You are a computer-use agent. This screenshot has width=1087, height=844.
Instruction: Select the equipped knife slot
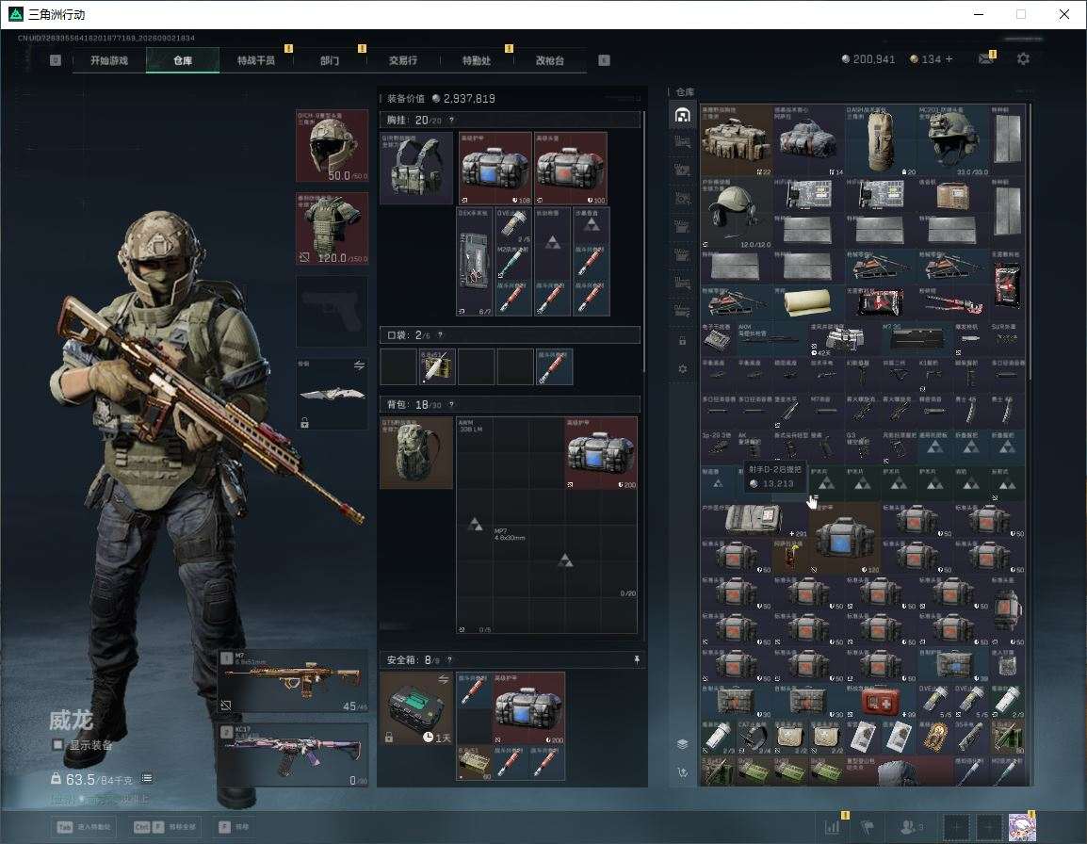click(x=333, y=393)
